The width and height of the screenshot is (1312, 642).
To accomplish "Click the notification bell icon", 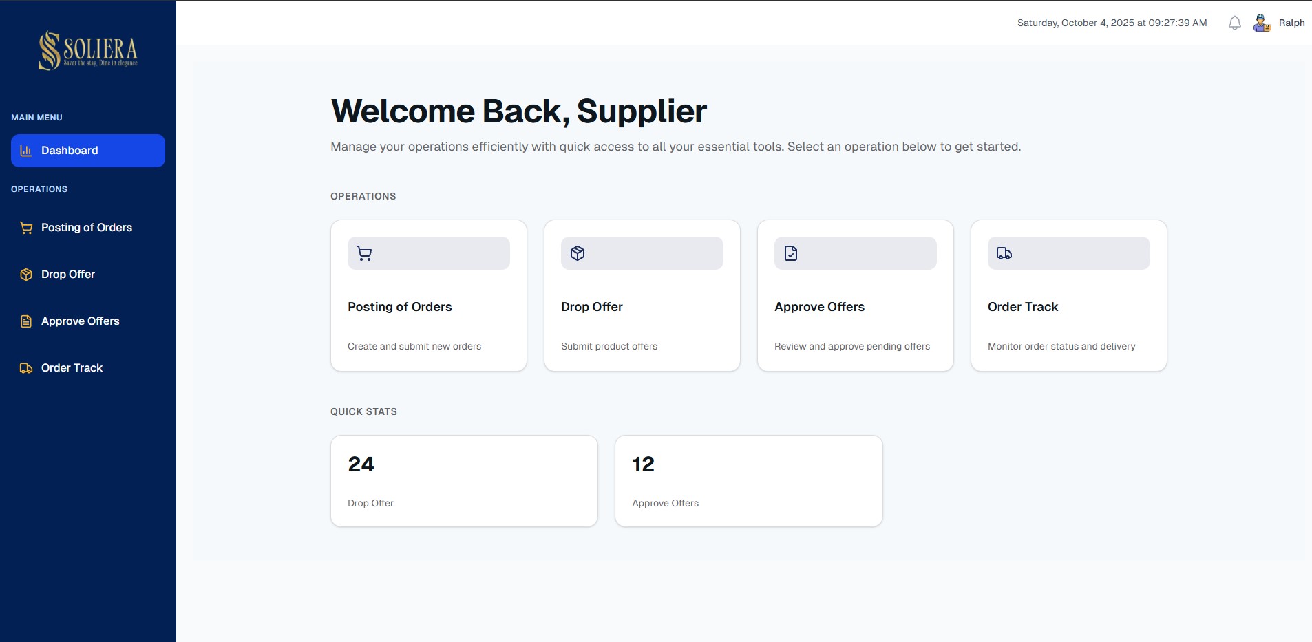I will (x=1235, y=23).
